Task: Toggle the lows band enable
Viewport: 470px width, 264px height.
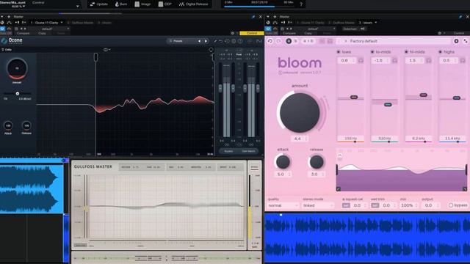Action: pos(339,52)
